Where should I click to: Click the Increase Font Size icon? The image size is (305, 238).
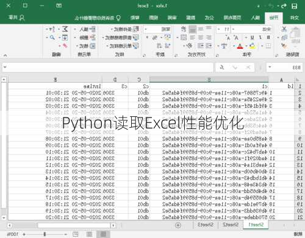(236, 38)
